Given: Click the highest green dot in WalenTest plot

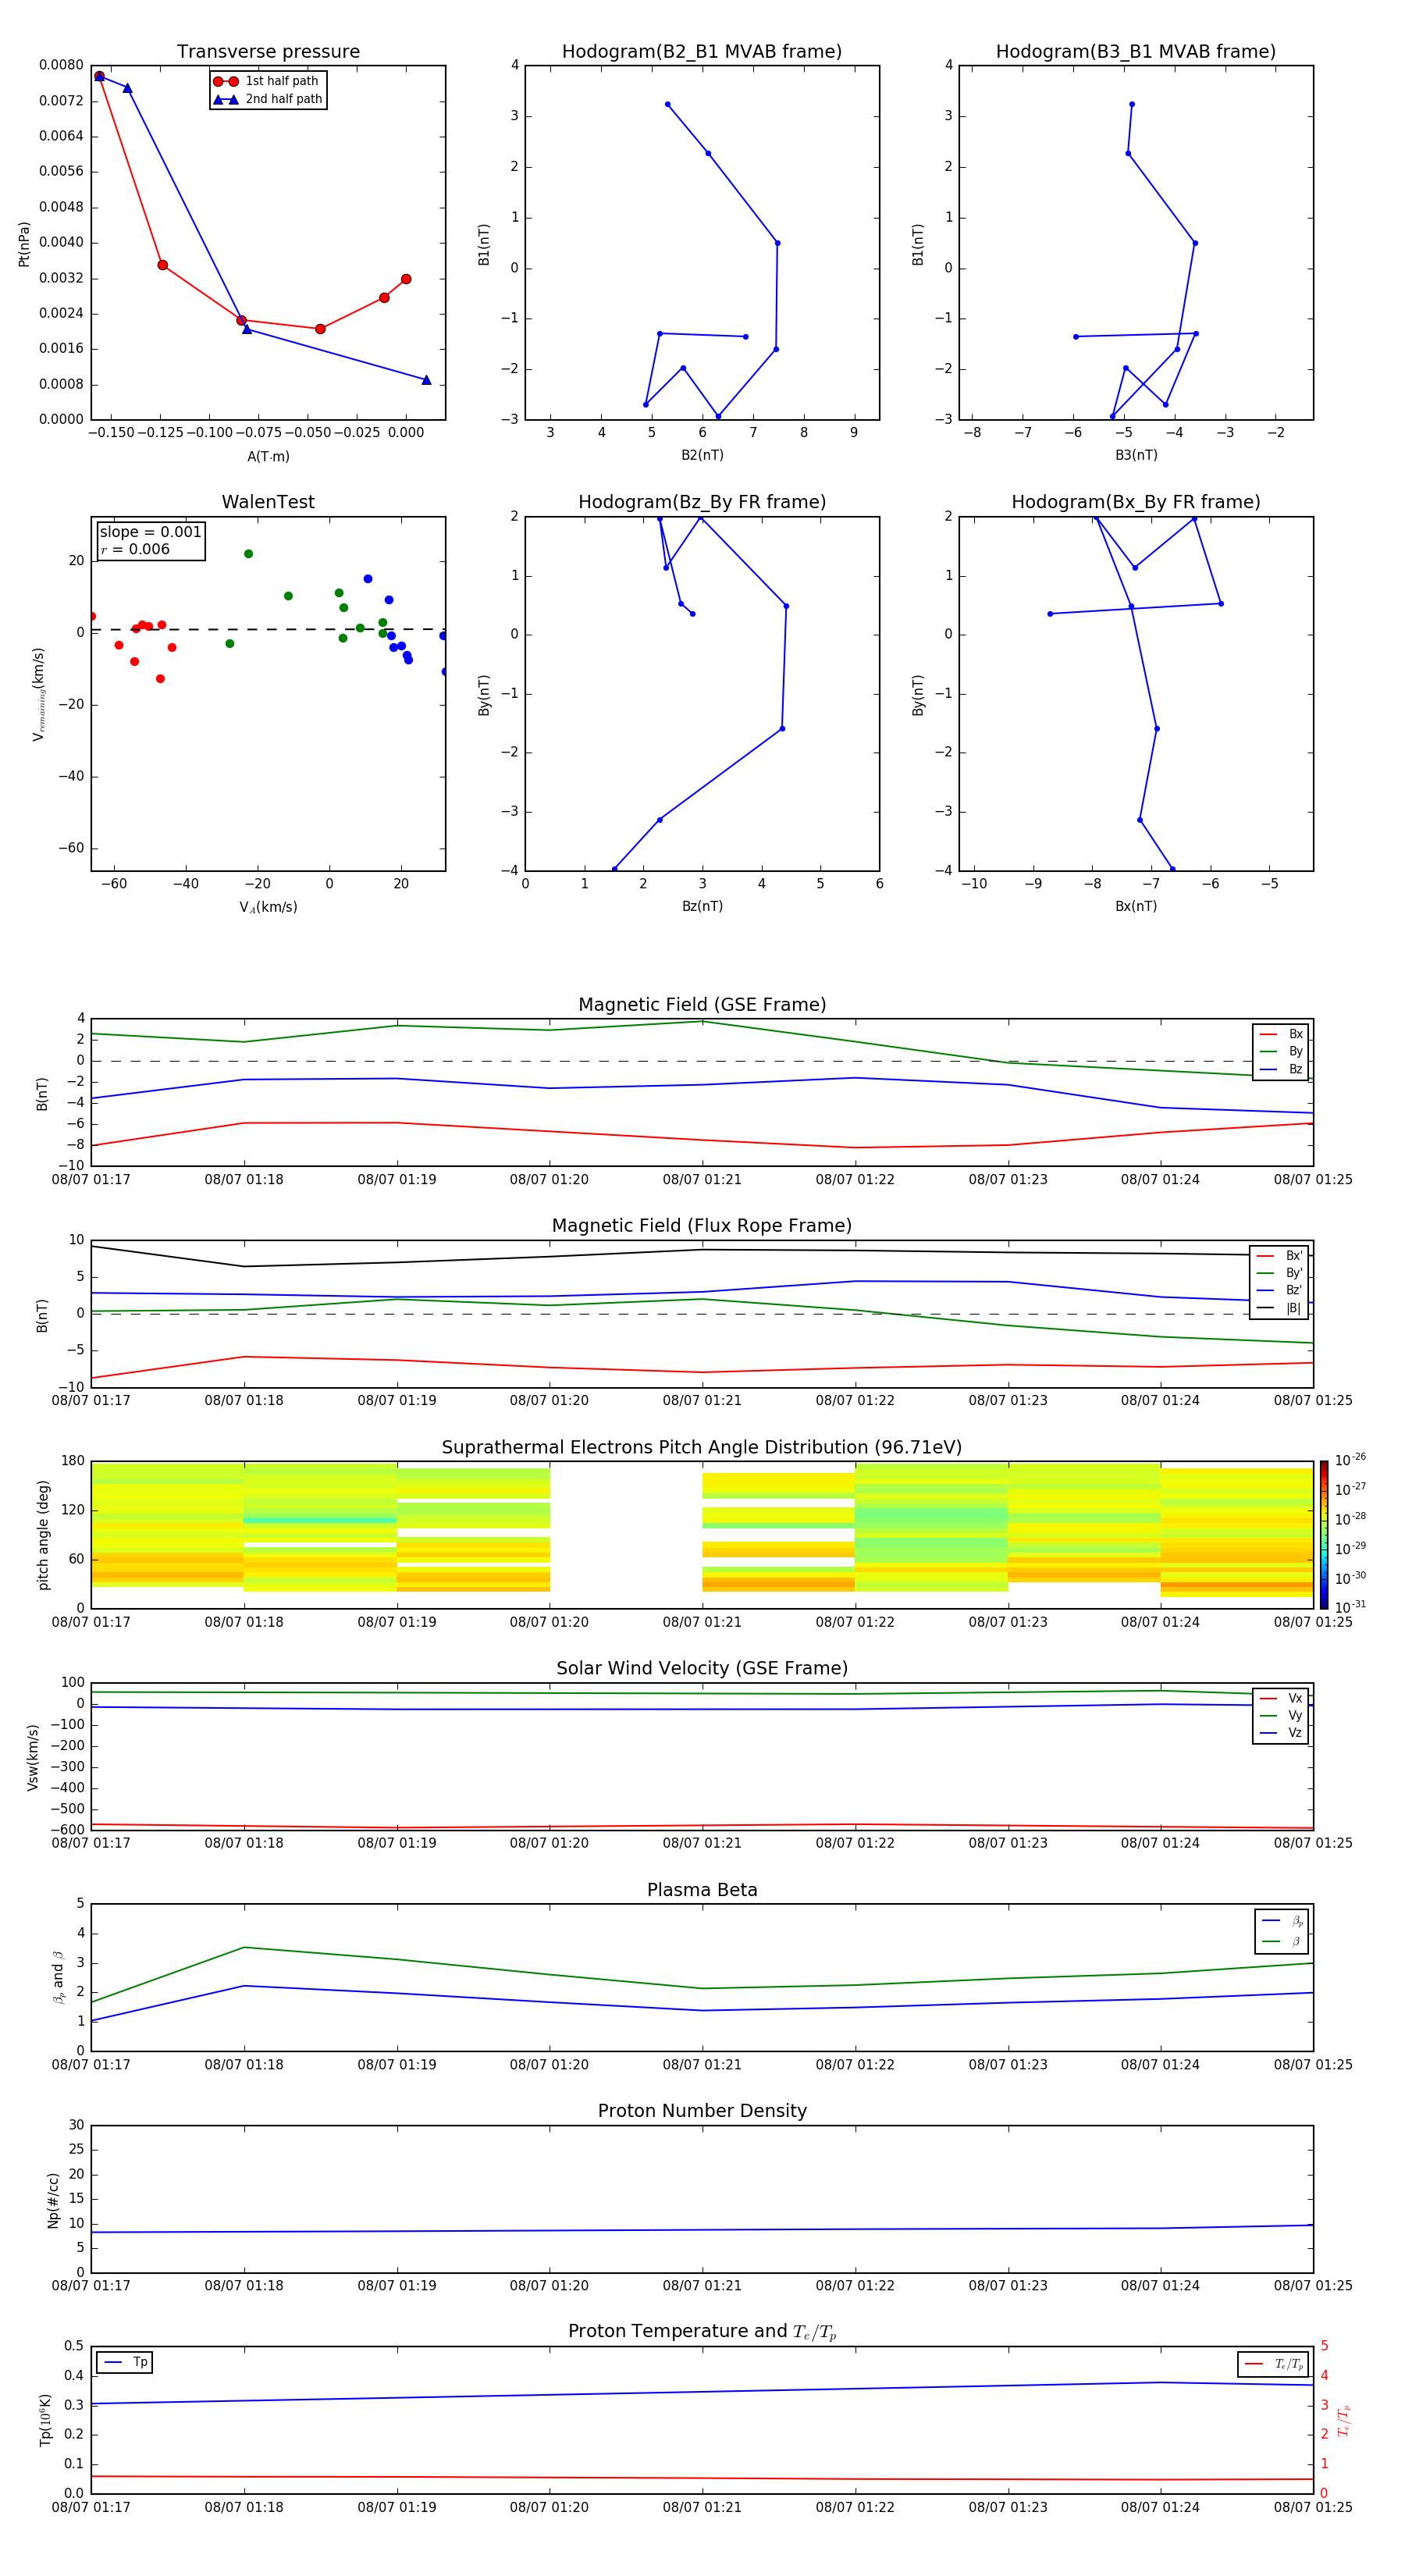Looking at the screenshot, I should point(248,554).
